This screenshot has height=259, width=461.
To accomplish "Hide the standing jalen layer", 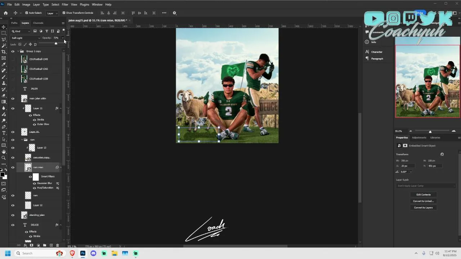I will tap(13, 215).
